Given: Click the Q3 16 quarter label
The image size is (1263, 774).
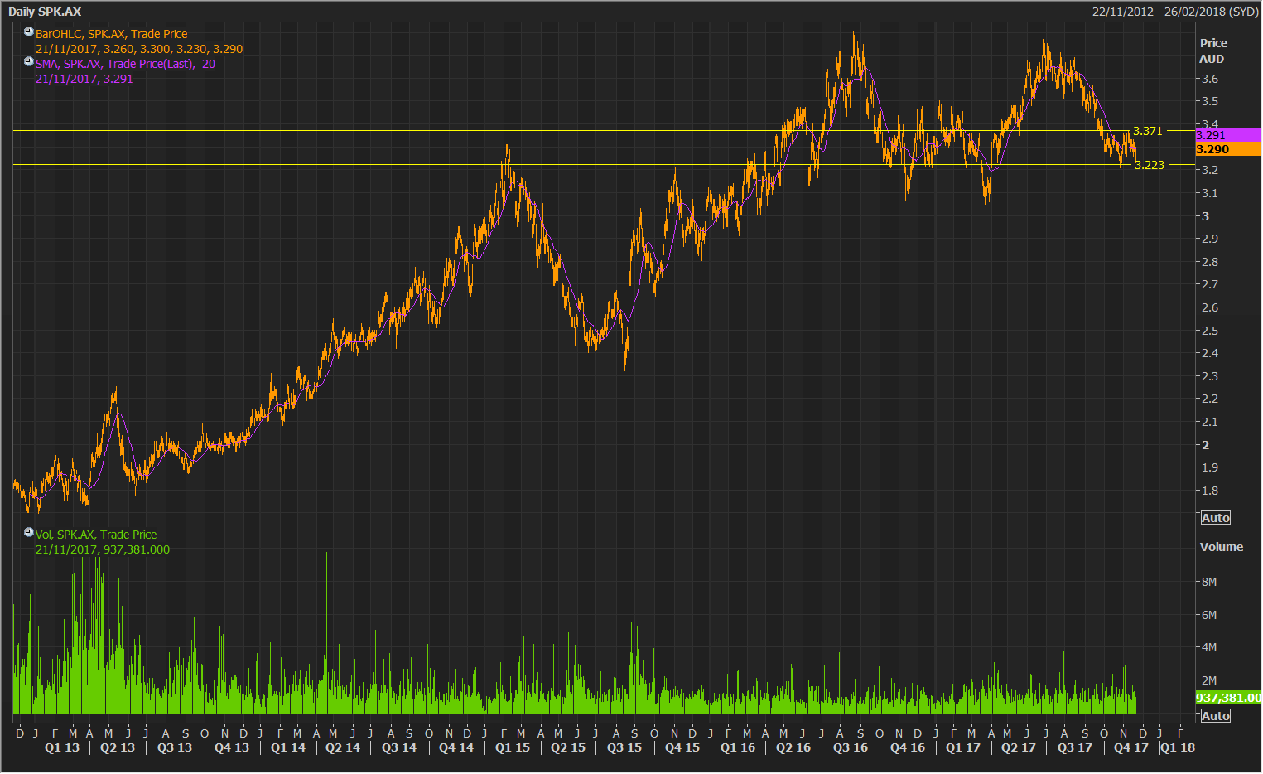Looking at the screenshot, I should [x=851, y=747].
